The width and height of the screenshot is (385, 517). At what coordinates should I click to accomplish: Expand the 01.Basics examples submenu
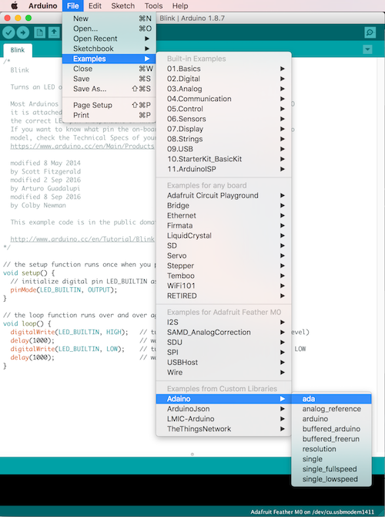[224, 69]
